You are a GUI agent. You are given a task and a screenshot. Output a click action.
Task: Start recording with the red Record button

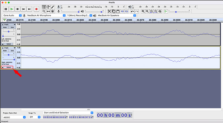36,9
